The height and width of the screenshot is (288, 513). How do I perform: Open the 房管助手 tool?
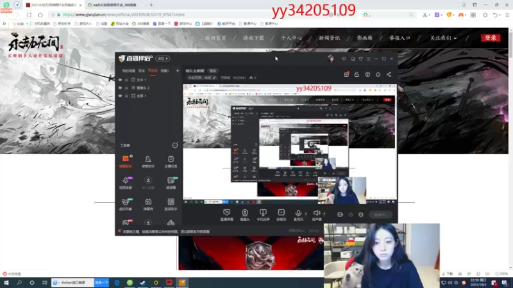point(148,162)
